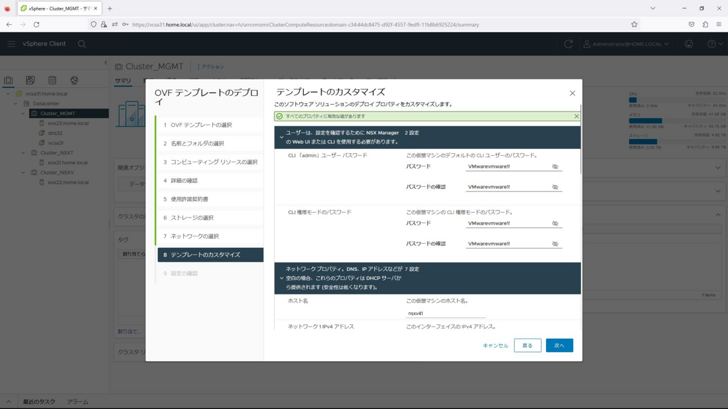Viewport: 728px width, 409px height.
Task: Click the browser address bar URL
Action: [x=305, y=25]
